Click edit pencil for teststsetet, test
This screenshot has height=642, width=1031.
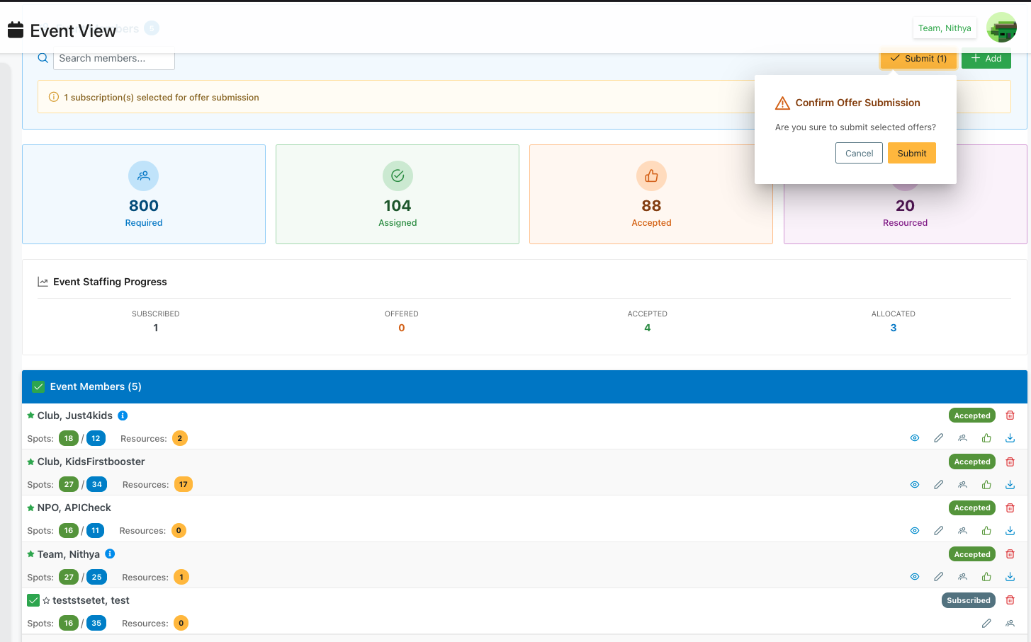click(x=986, y=624)
